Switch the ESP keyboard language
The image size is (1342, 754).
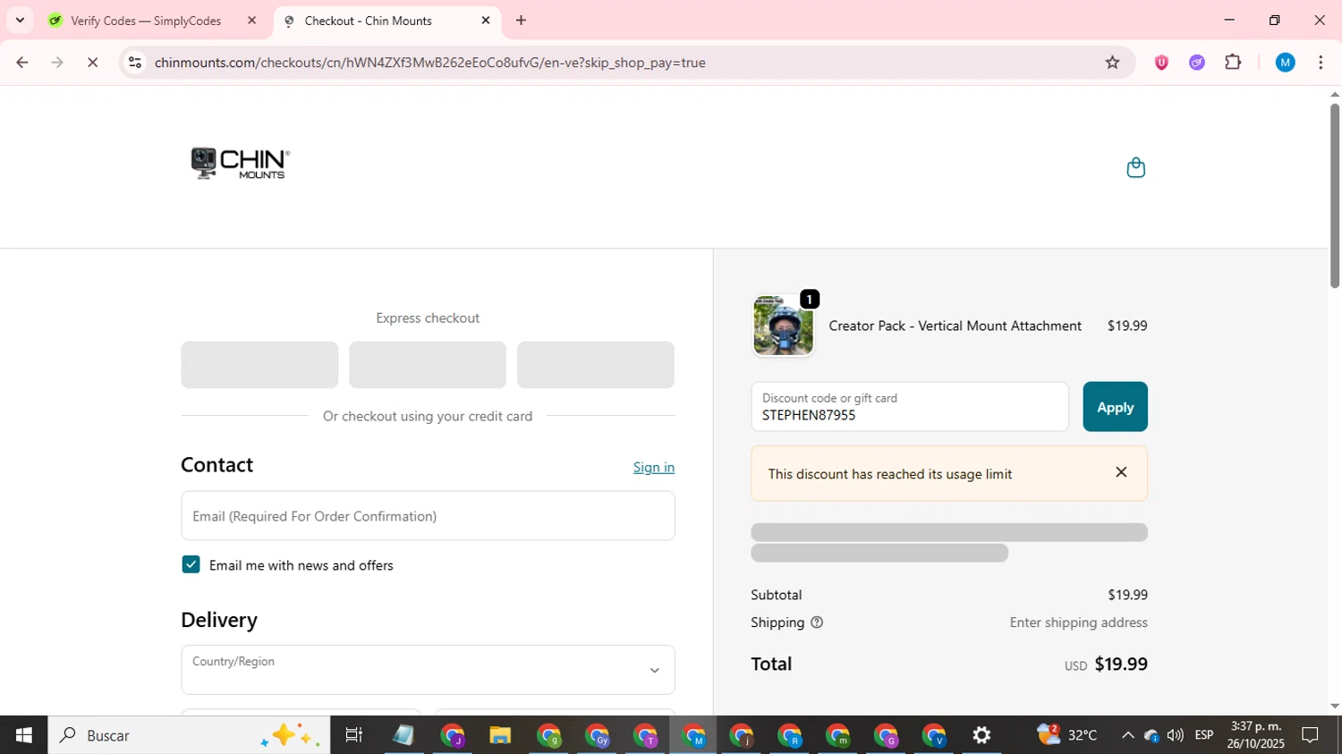pos(1203,735)
